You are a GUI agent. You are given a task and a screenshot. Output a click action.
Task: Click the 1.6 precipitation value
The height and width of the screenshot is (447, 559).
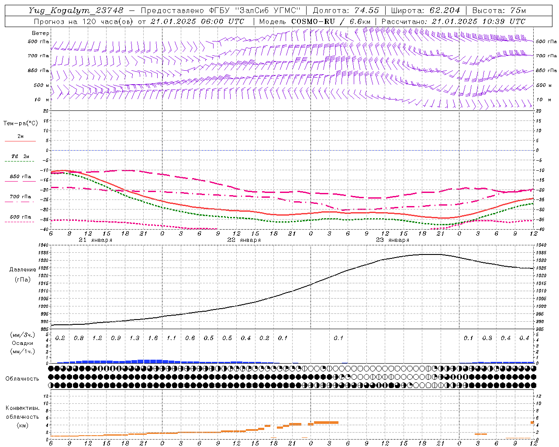(x=153, y=338)
